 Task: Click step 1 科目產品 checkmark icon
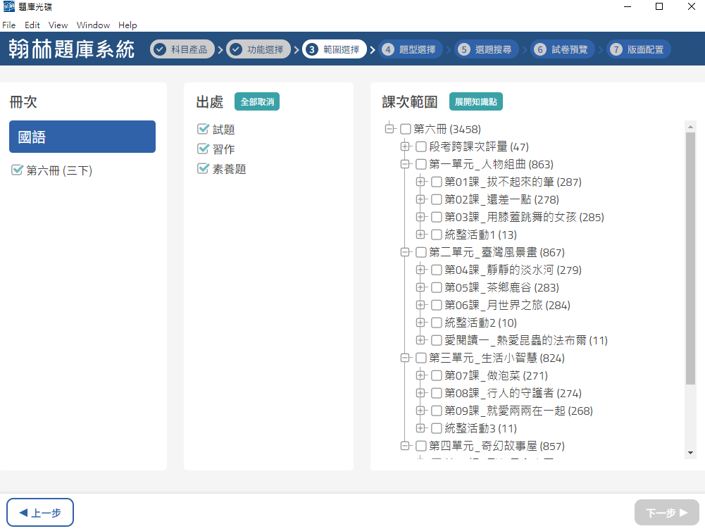pos(160,49)
